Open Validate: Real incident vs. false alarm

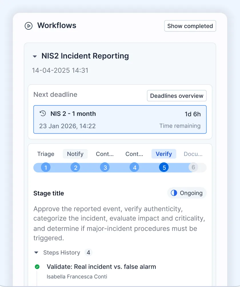coord(101,267)
